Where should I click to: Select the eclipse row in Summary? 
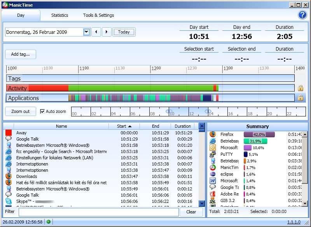(x=255, y=174)
